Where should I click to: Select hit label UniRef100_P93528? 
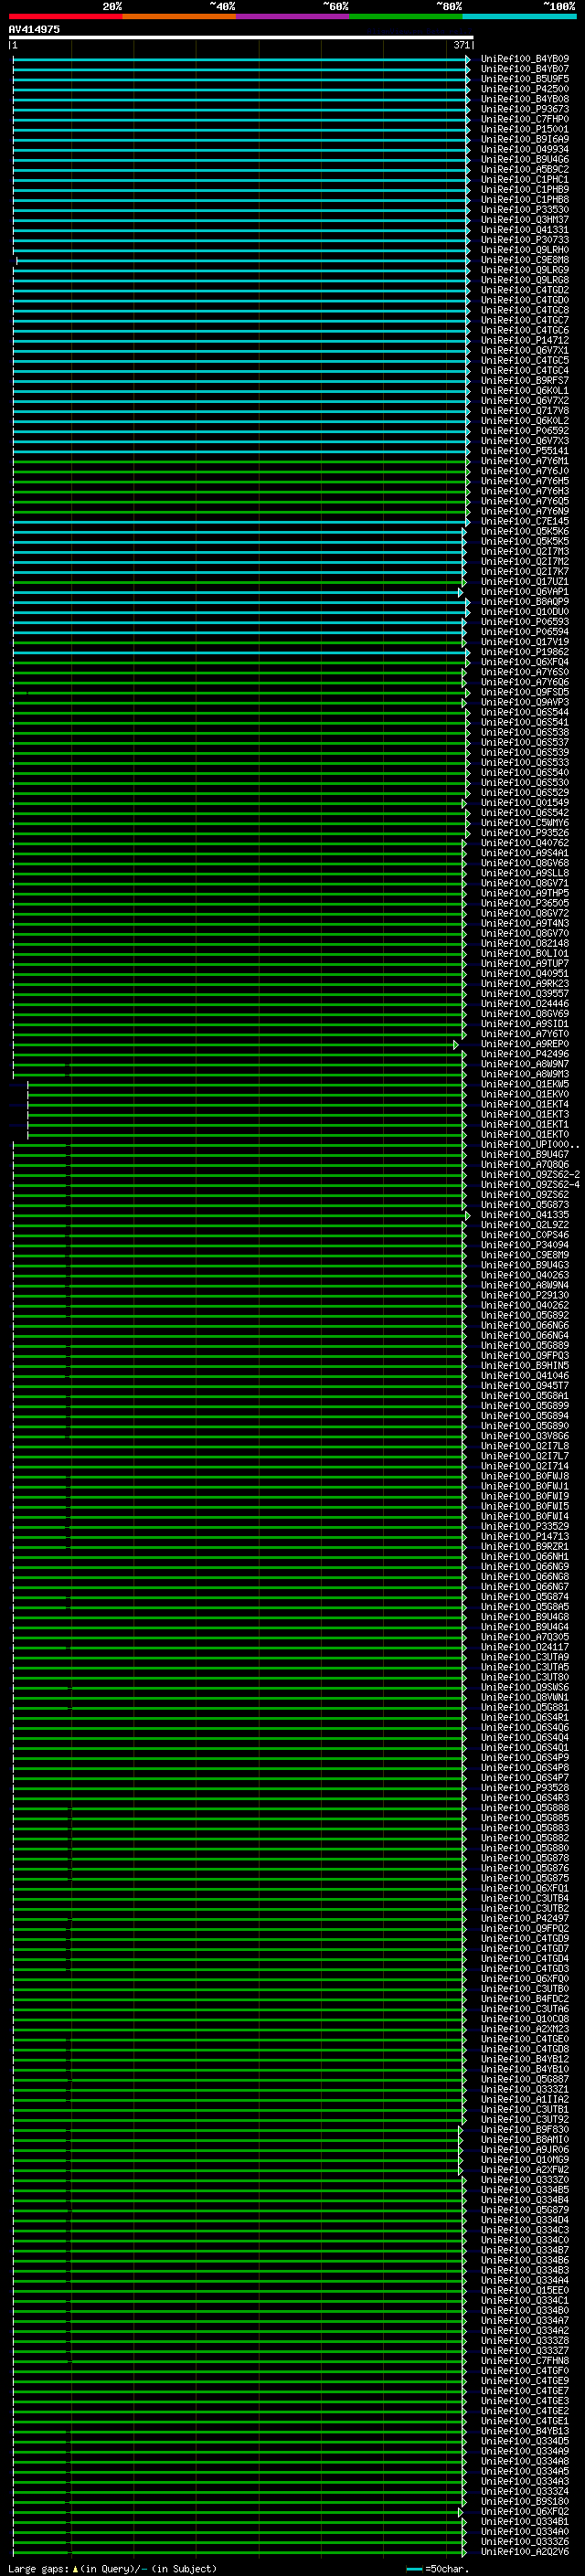click(525, 1788)
